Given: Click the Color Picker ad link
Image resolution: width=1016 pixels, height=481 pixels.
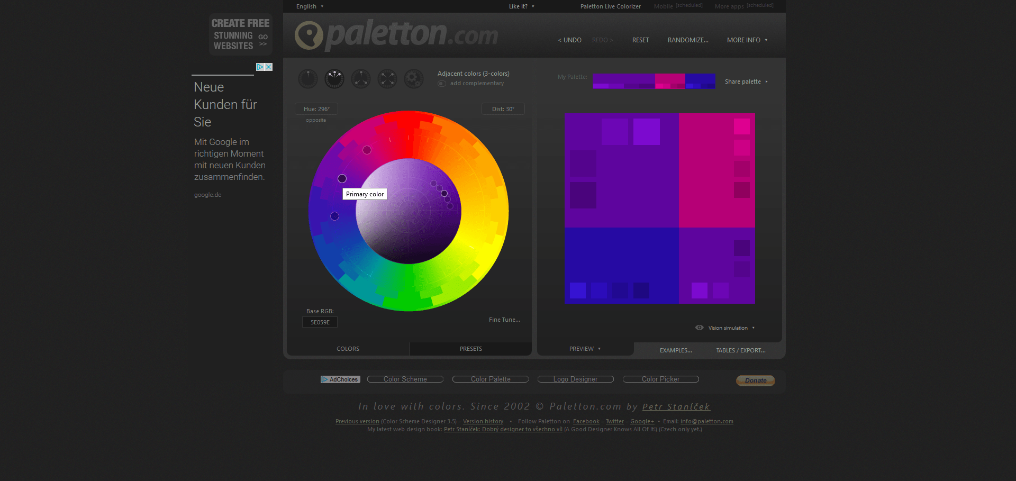Looking at the screenshot, I should [x=661, y=379].
